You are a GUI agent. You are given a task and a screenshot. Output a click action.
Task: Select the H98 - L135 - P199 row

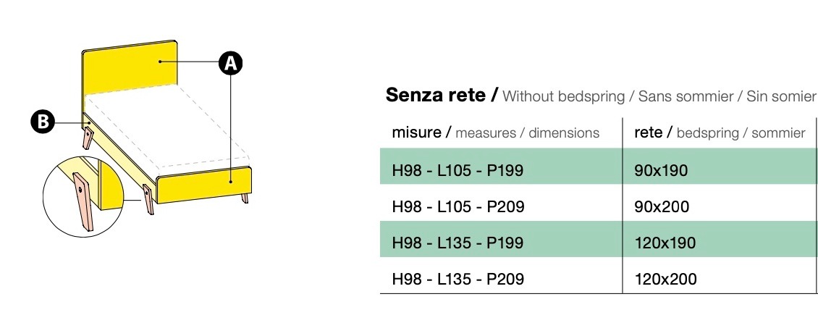tap(458, 243)
